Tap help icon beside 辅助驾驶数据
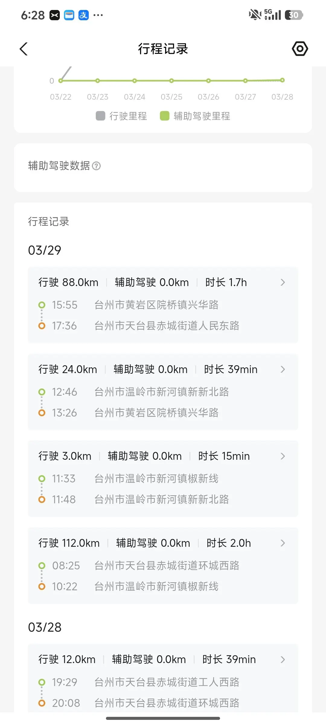The width and height of the screenshot is (326, 725). 96,166
